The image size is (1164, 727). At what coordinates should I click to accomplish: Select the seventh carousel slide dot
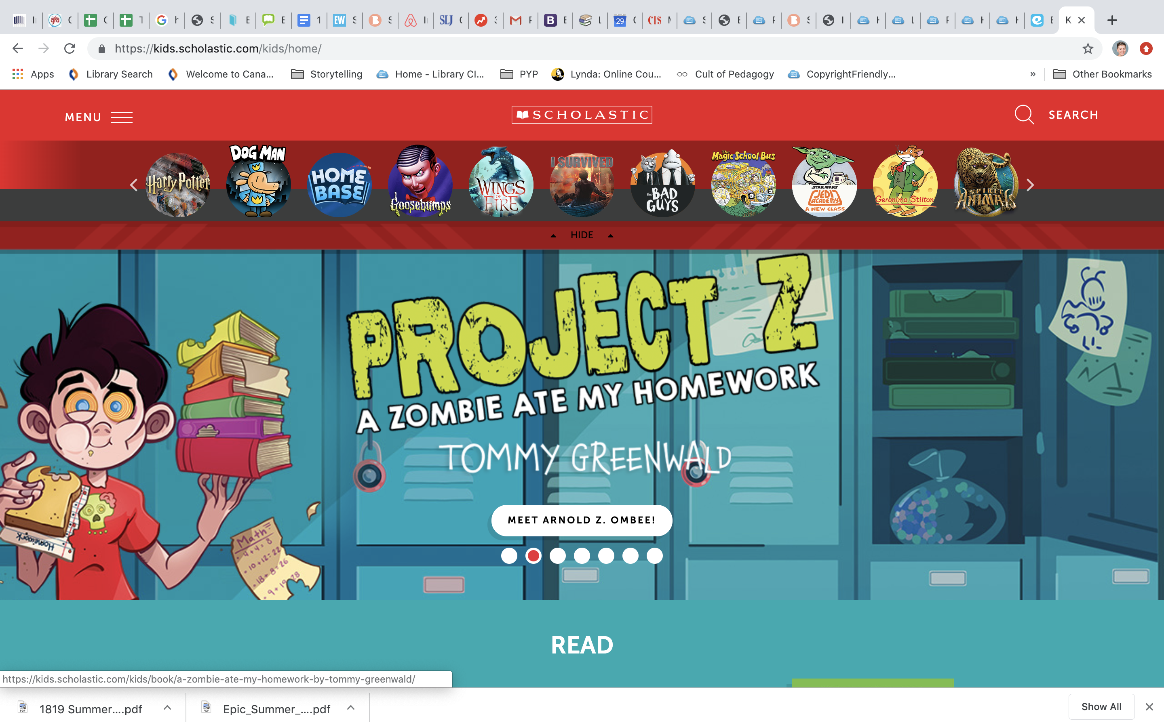click(655, 556)
